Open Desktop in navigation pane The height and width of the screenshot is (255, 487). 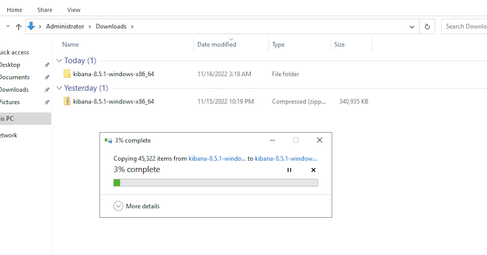tap(10, 65)
